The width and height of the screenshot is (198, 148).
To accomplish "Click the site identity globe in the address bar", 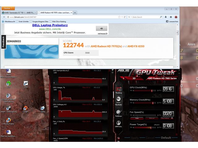I will pos(8,17).
